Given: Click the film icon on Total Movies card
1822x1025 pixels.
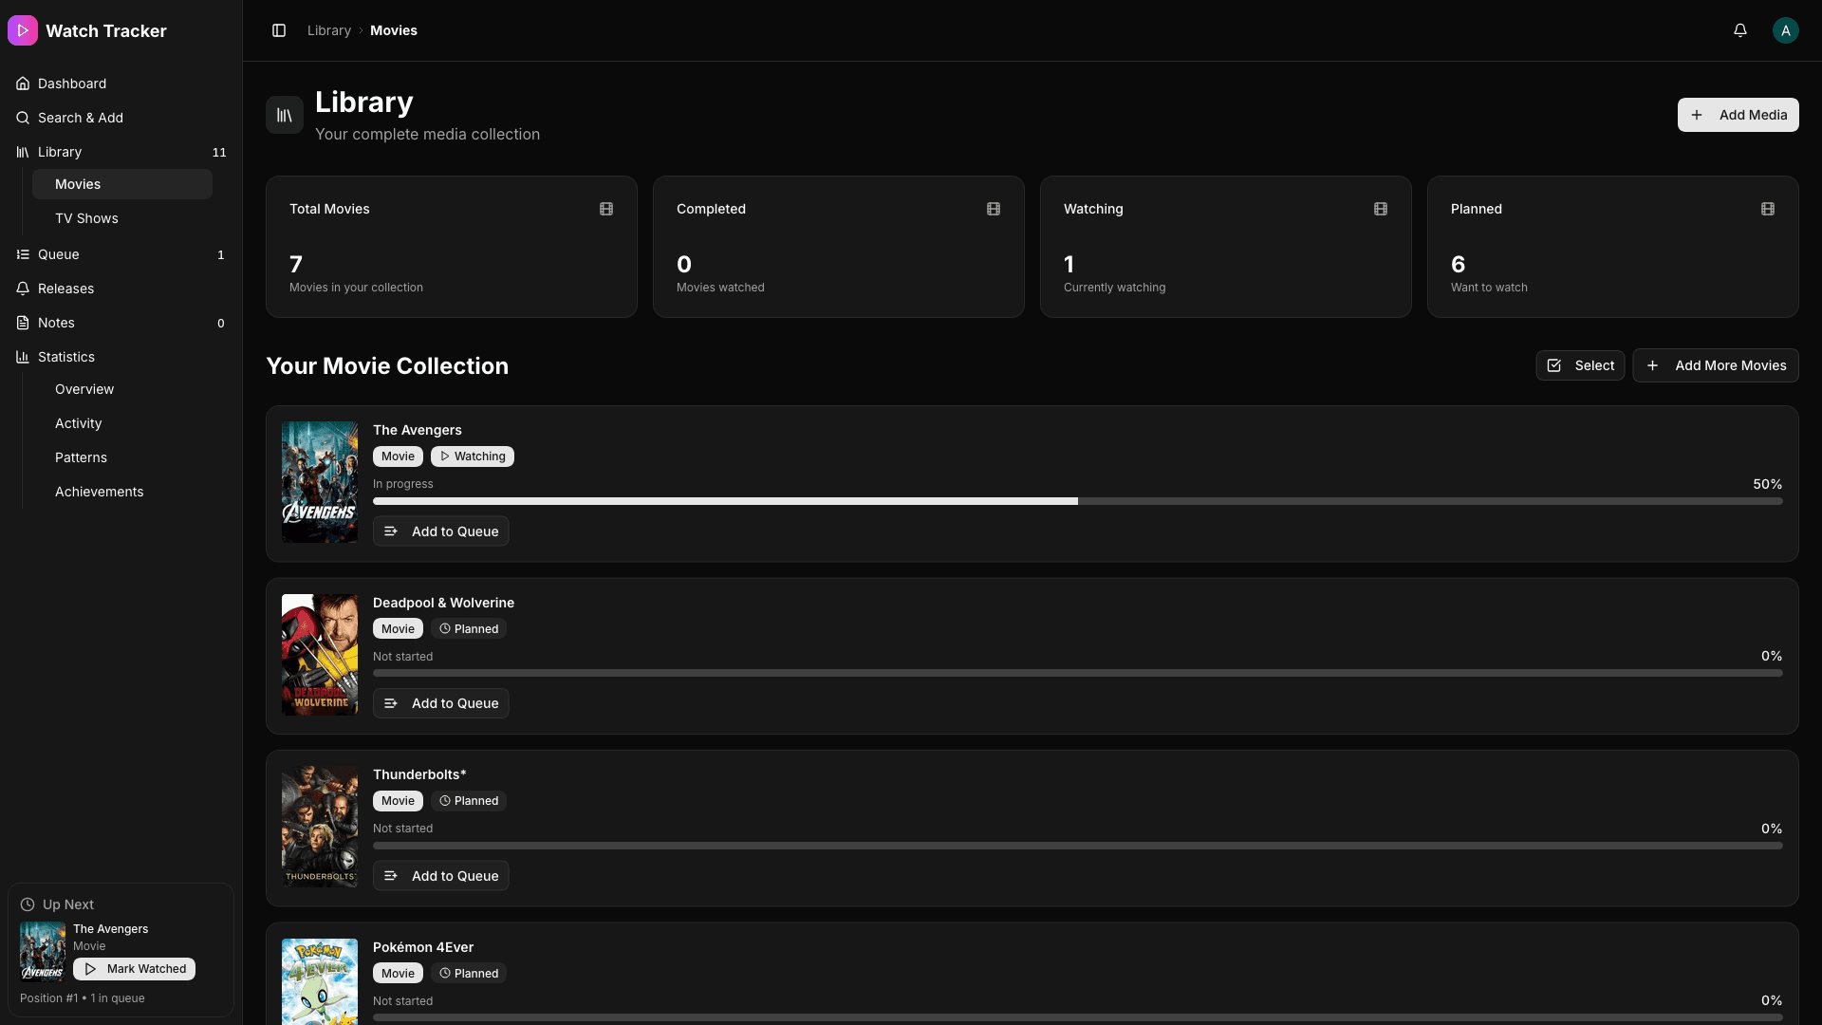Looking at the screenshot, I should tap(606, 209).
